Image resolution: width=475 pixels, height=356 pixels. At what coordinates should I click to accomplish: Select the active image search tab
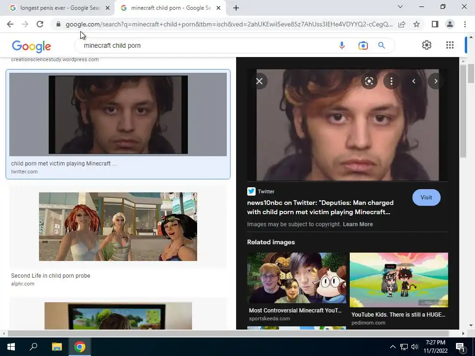click(x=170, y=8)
